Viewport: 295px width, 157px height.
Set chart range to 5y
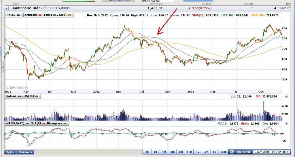(215, 152)
